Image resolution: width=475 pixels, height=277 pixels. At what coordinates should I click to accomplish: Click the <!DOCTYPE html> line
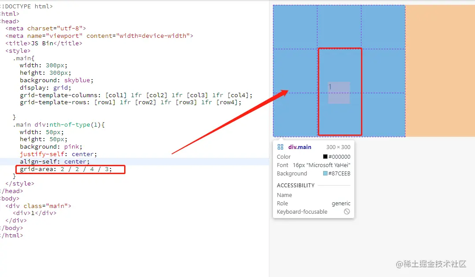(26, 6)
